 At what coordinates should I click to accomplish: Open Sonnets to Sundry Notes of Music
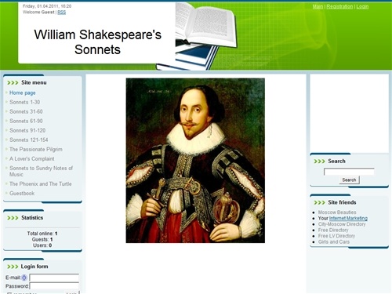[41, 171]
